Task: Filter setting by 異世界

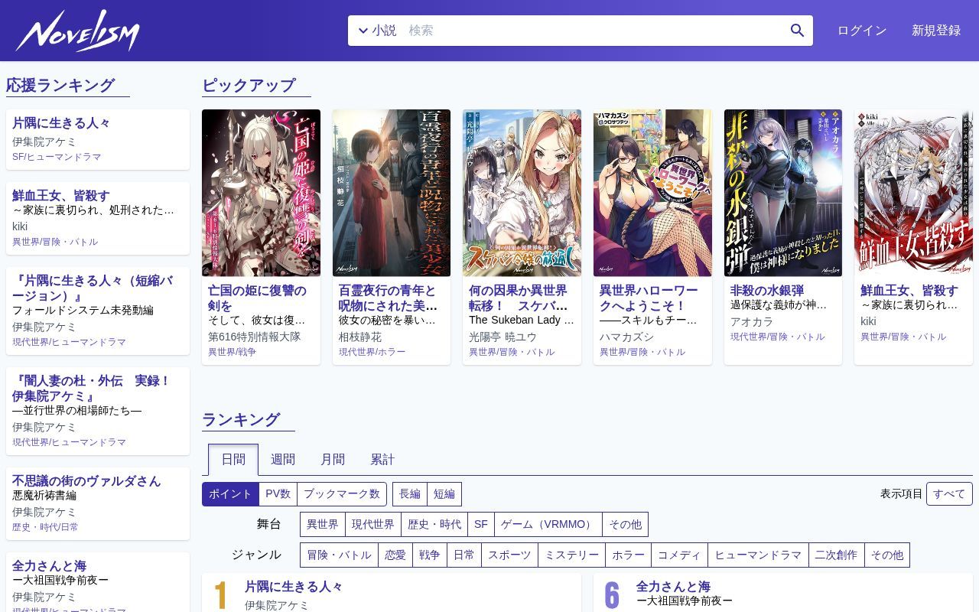Action: 323,525
